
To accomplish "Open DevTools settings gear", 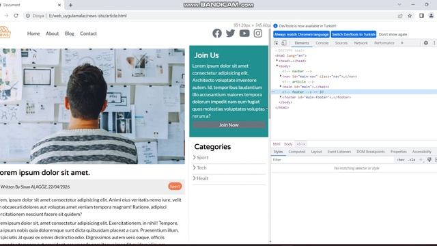I will click(x=425, y=43).
